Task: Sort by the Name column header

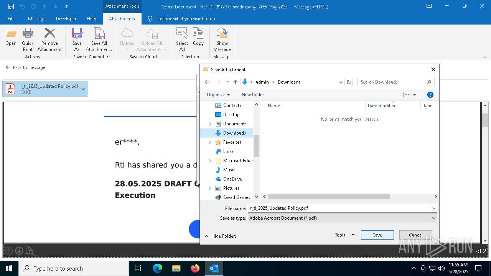Action: [274, 106]
